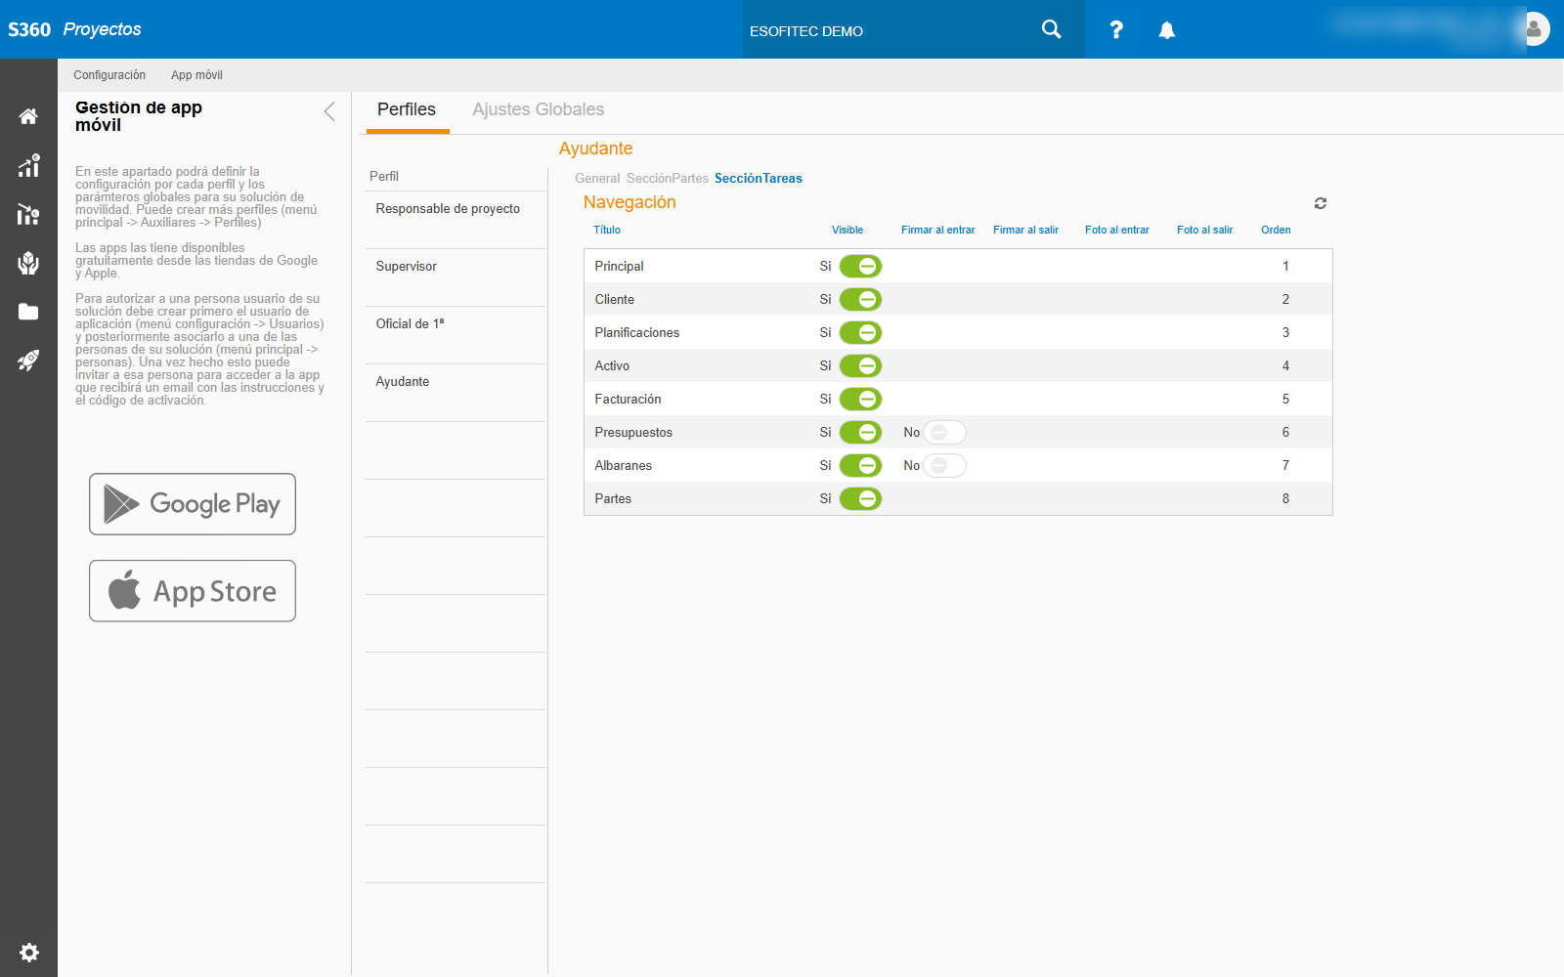Click the Ayudante profile heading
The width and height of the screenshot is (1564, 977).
(596, 149)
